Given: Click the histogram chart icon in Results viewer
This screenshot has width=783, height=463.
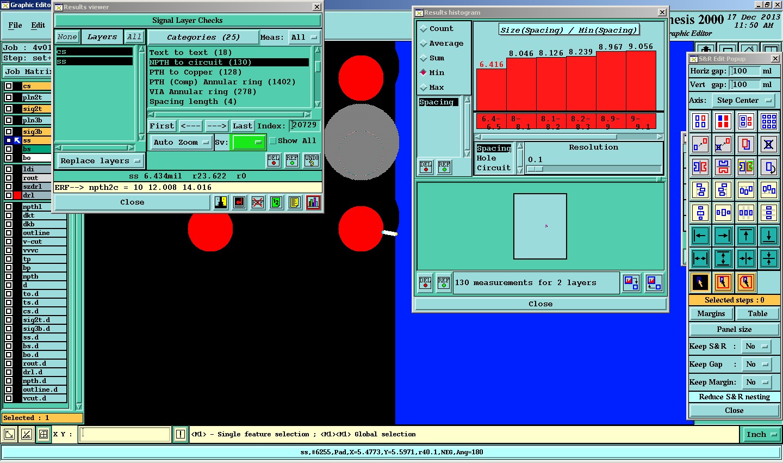Looking at the screenshot, I should 313,202.
